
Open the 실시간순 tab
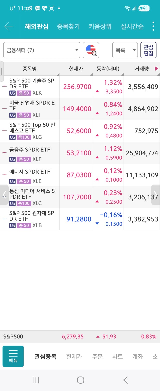coord(132,26)
